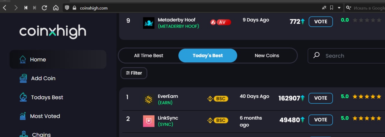The height and width of the screenshot is (137, 385).
Task: Vote for LinkSync coin
Action: (320, 120)
